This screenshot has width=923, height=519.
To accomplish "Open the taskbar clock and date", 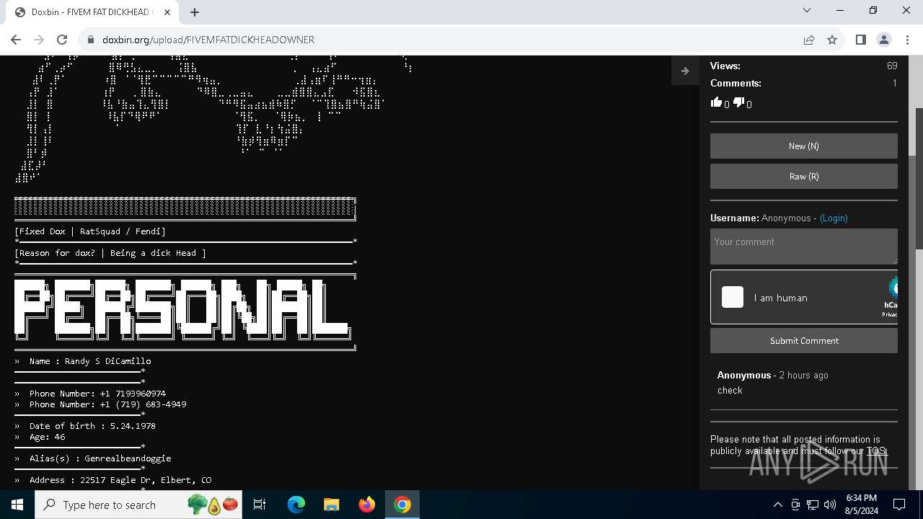I will [862, 505].
